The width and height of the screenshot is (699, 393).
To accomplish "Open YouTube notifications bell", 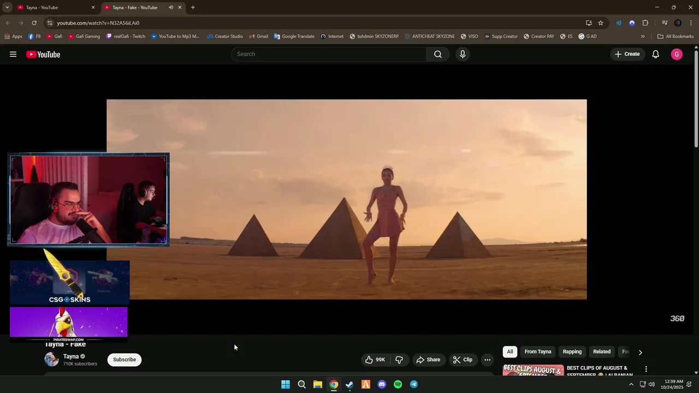I will pos(656,54).
